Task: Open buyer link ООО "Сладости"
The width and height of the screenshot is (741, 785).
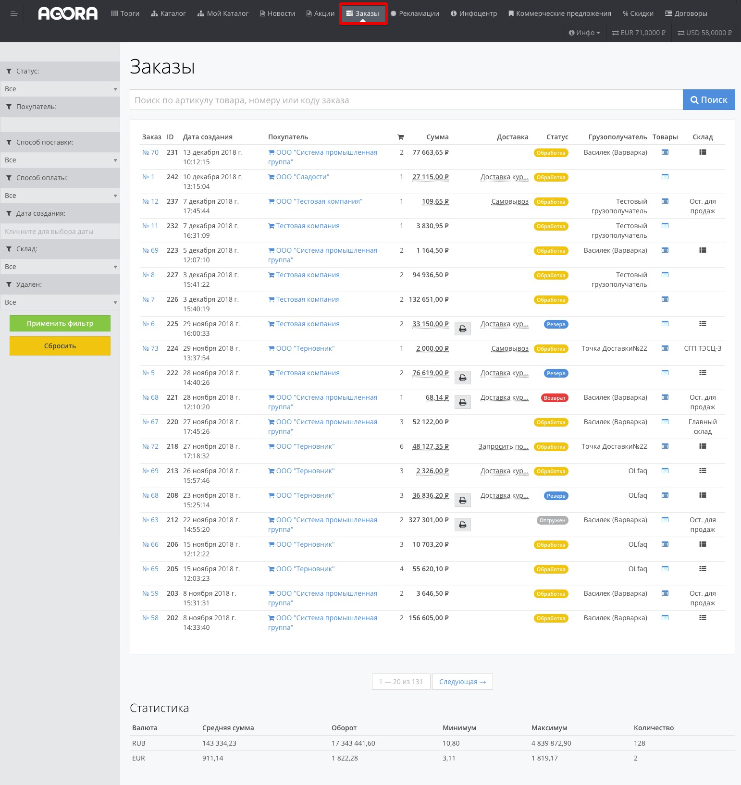Action: click(299, 177)
